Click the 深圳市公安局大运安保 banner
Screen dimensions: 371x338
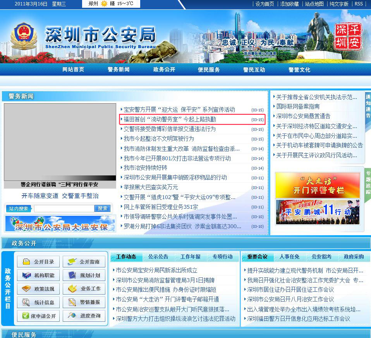click(60, 224)
